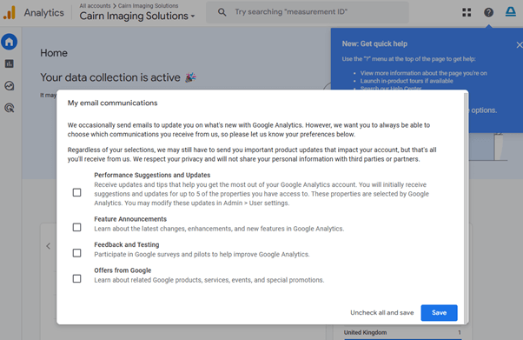Open the Reports bar-chart icon in sidebar
The width and height of the screenshot is (523, 340).
pos(10,63)
